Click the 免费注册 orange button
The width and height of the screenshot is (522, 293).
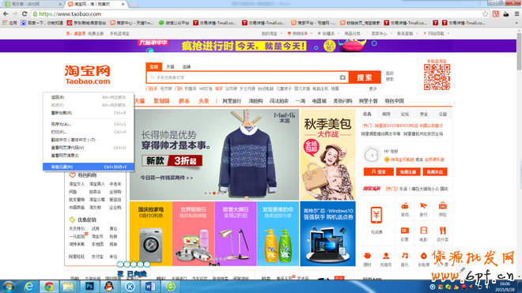(408, 171)
